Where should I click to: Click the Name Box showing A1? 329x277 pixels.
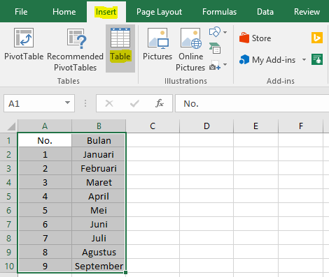[x=39, y=103]
